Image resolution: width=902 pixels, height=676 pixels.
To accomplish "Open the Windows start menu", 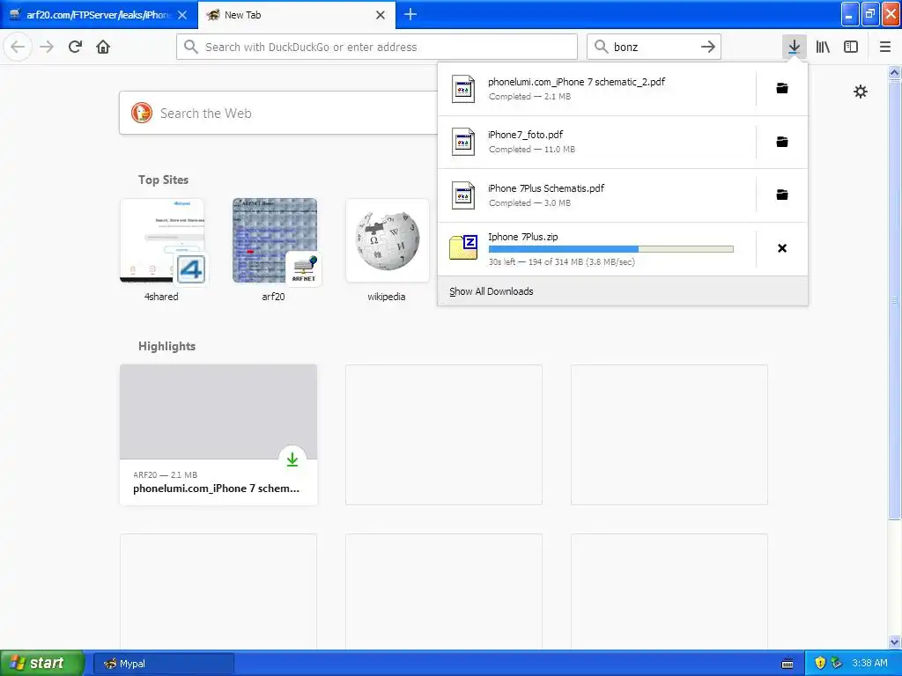I will [42, 663].
